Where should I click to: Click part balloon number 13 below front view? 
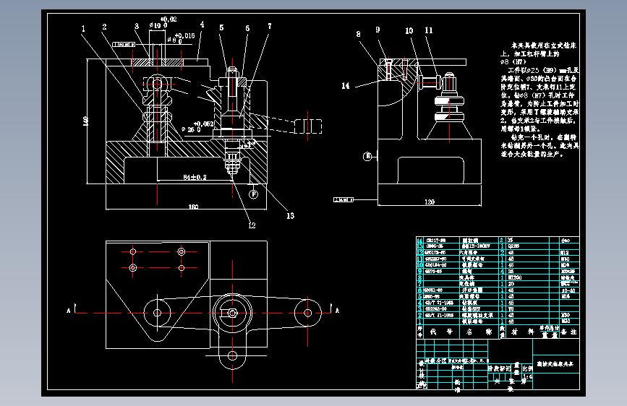coord(290,216)
